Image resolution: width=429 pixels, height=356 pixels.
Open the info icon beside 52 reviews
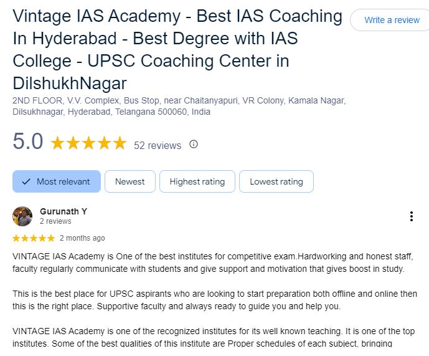point(194,144)
